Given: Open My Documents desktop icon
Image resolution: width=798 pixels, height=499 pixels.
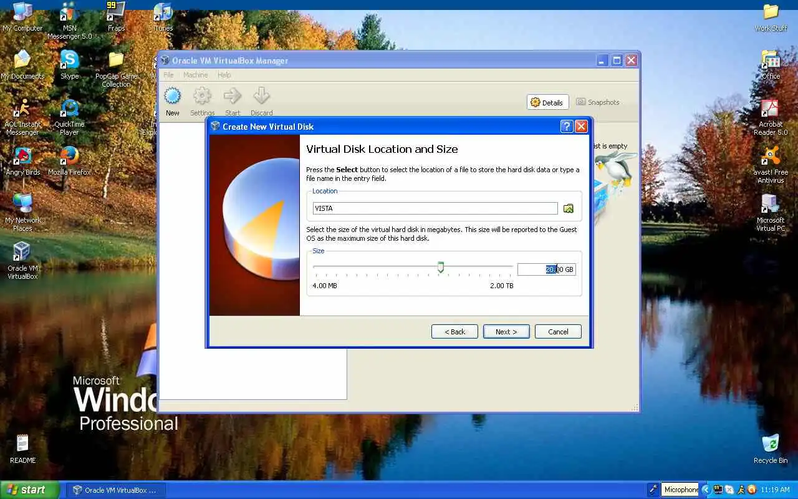Looking at the screenshot, I should tap(22, 65).
